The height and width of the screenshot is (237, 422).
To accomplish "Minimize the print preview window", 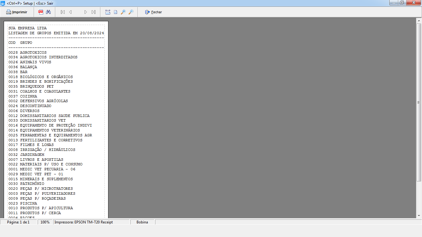I will click(x=393, y=3).
